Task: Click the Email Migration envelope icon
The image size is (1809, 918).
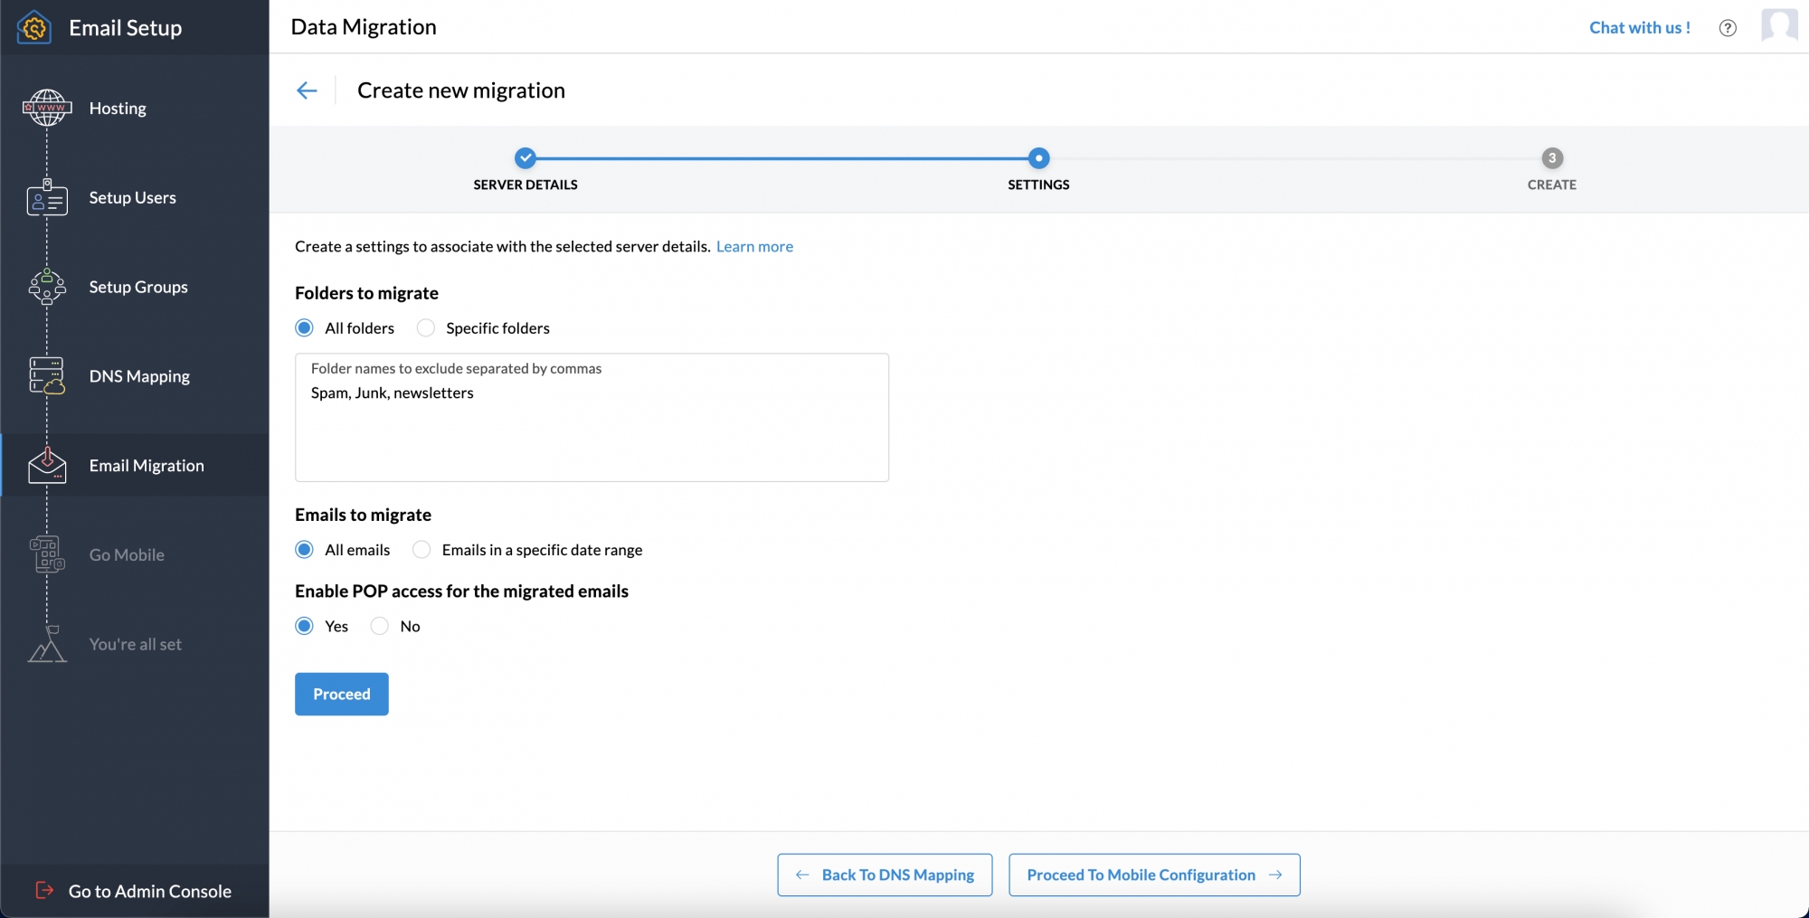Action: [x=47, y=466]
